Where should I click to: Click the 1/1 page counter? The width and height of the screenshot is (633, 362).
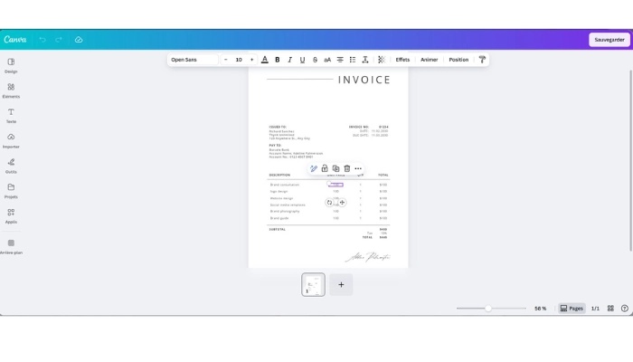[x=595, y=309]
